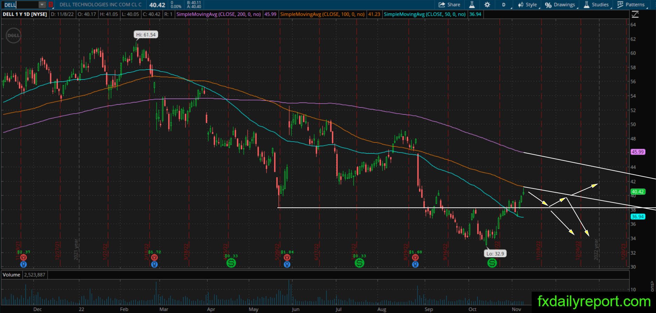Click the 2,523,887 volume value
656x313 pixels.
pyautogui.click(x=35, y=275)
